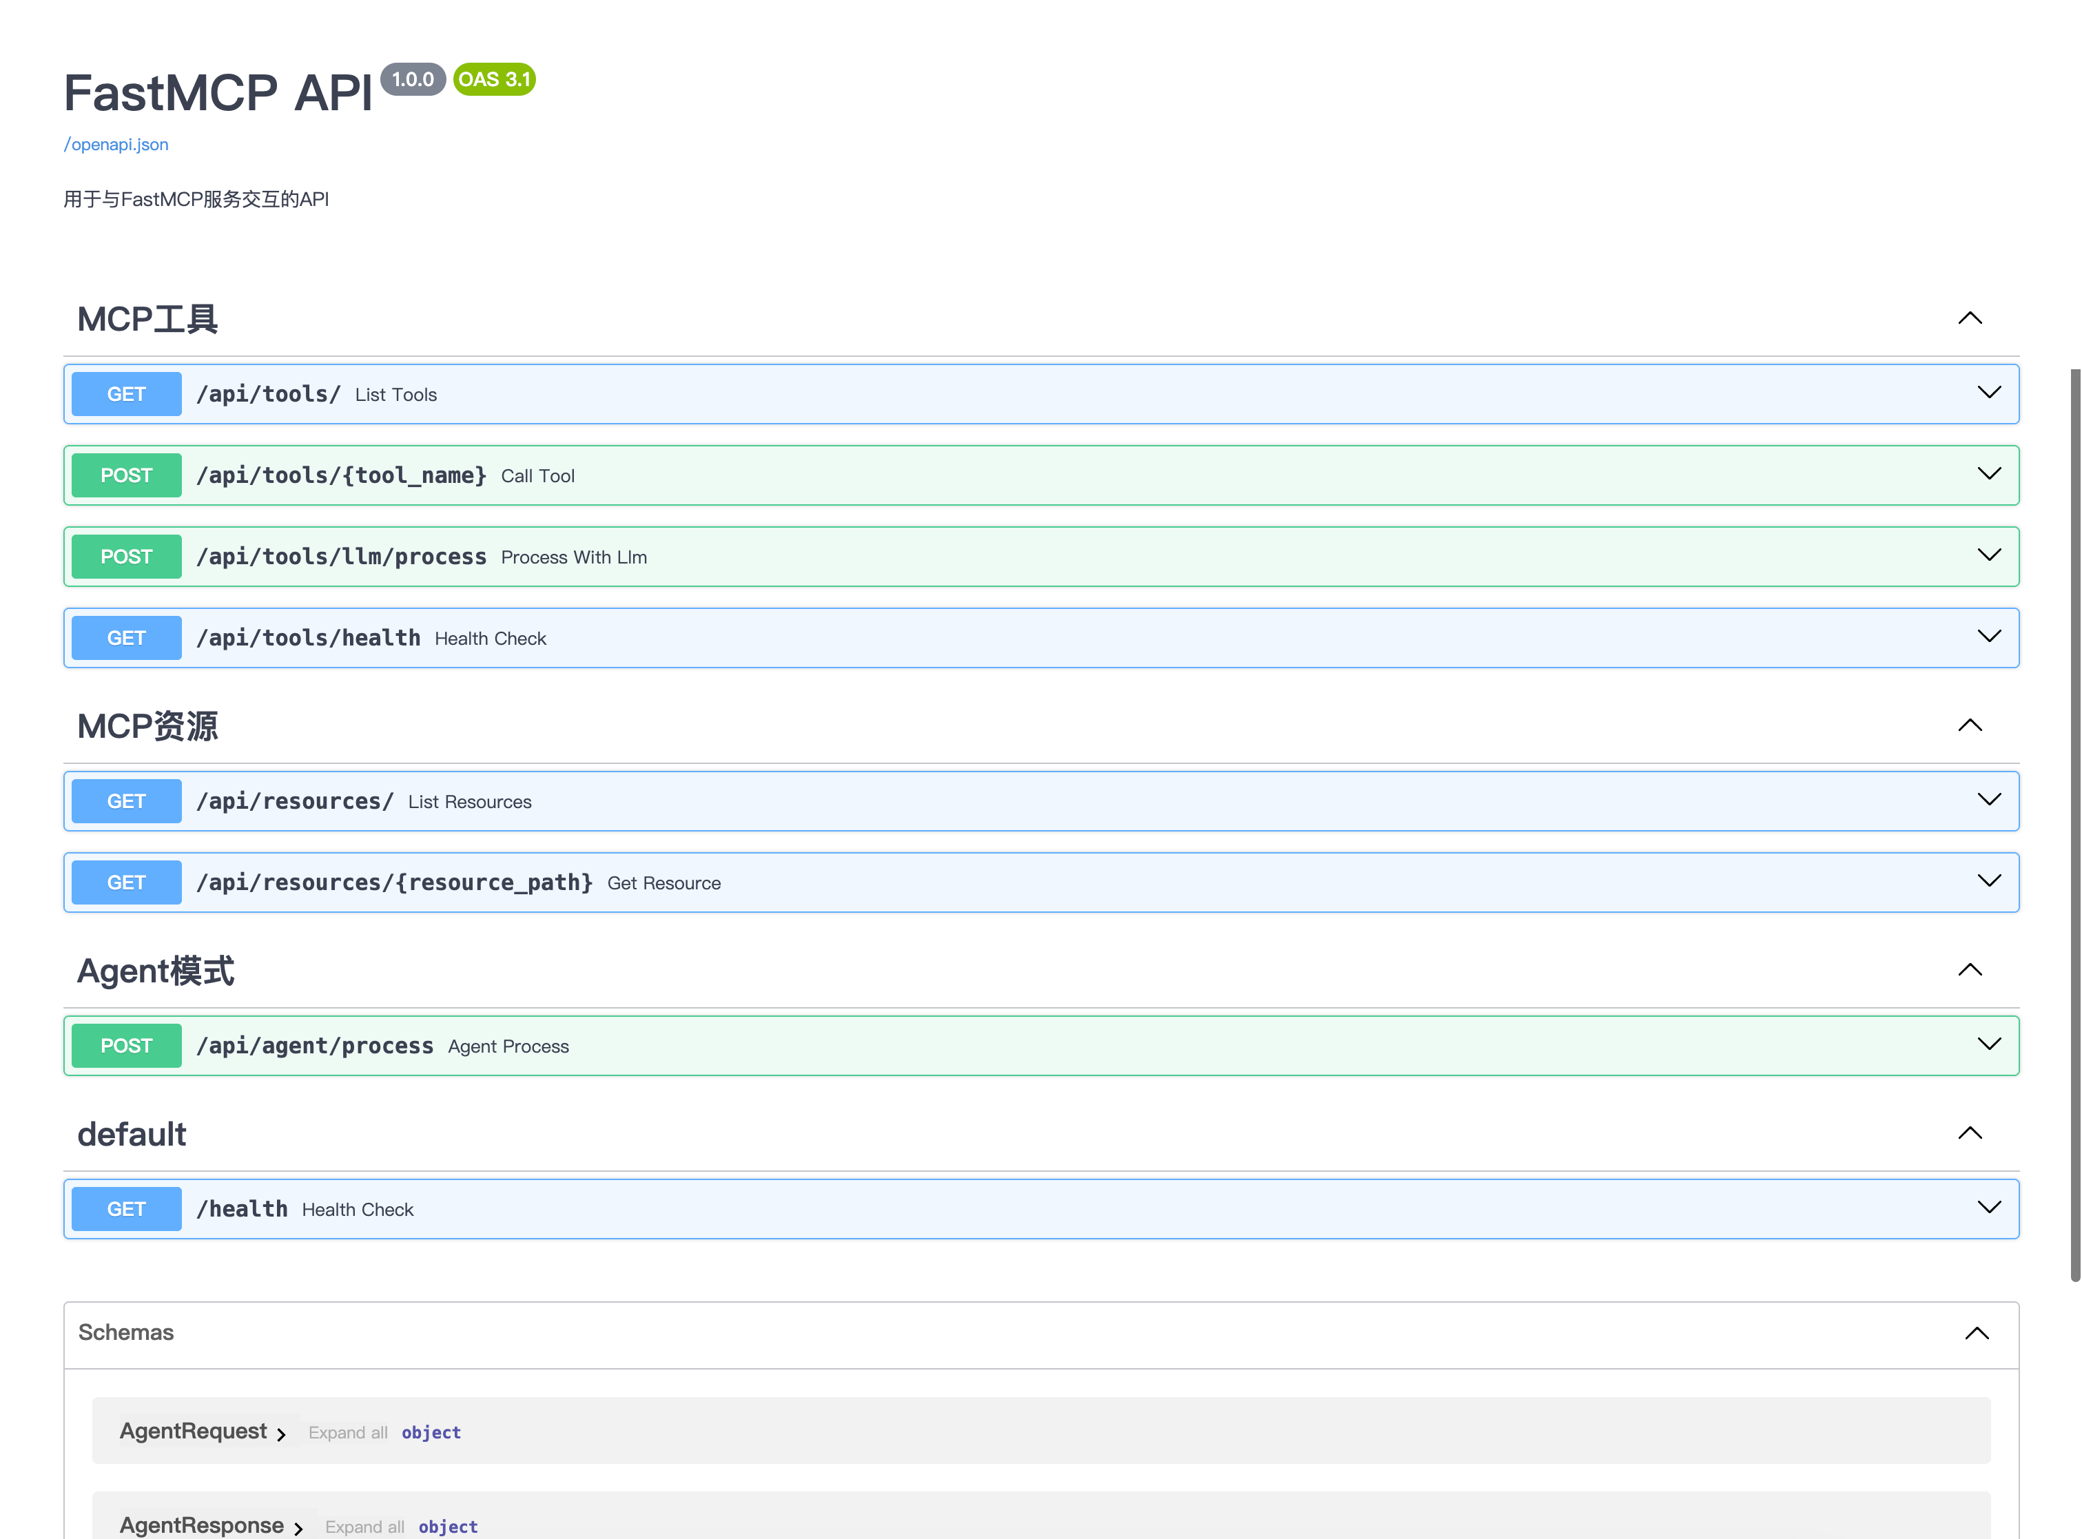Collapse the MCP工具 section
Viewport: 2082px width, 1539px height.
[1970, 318]
